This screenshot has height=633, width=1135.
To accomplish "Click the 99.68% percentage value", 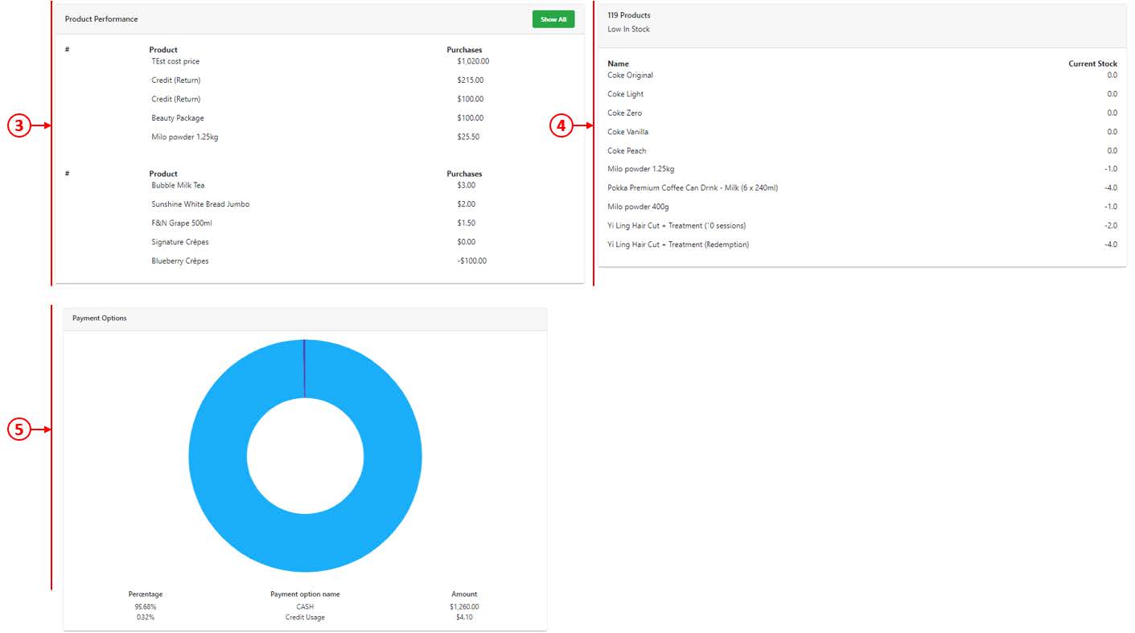I will [146, 606].
